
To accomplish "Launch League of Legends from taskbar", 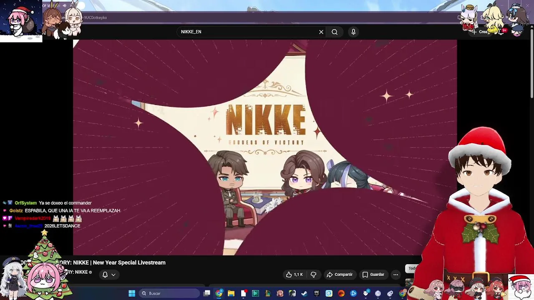I will (x=268, y=293).
